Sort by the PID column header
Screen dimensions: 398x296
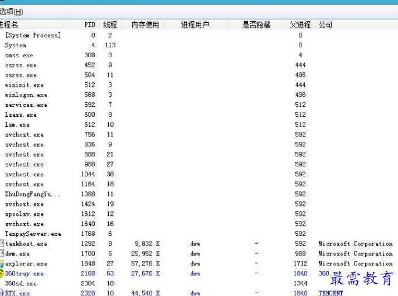coord(89,25)
